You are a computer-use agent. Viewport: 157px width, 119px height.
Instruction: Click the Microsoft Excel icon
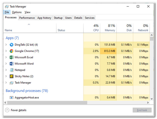(x=12, y=57)
